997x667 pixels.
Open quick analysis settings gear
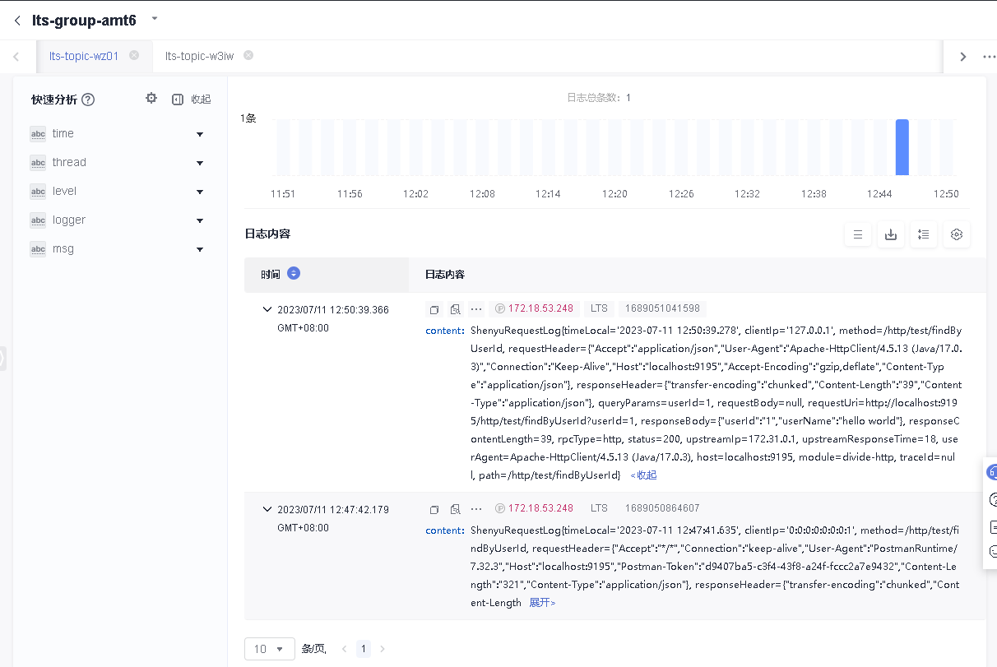click(151, 99)
